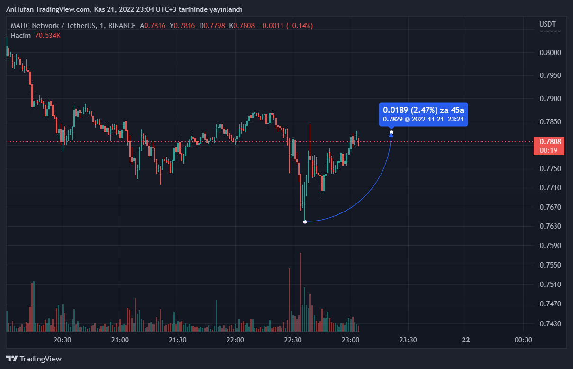573x369 pixels.
Task: Click the 0.7630 price axis label
Action: pyautogui.click(x=550, y=226)
